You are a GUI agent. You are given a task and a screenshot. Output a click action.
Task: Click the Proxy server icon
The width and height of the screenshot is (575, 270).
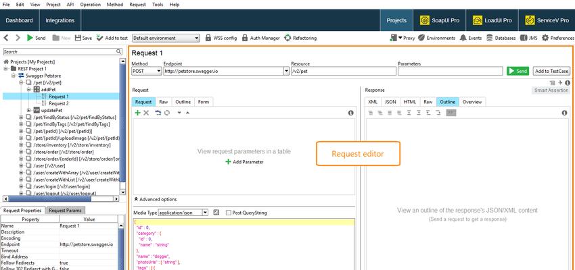pyautogui.click(x=394, y=38)
